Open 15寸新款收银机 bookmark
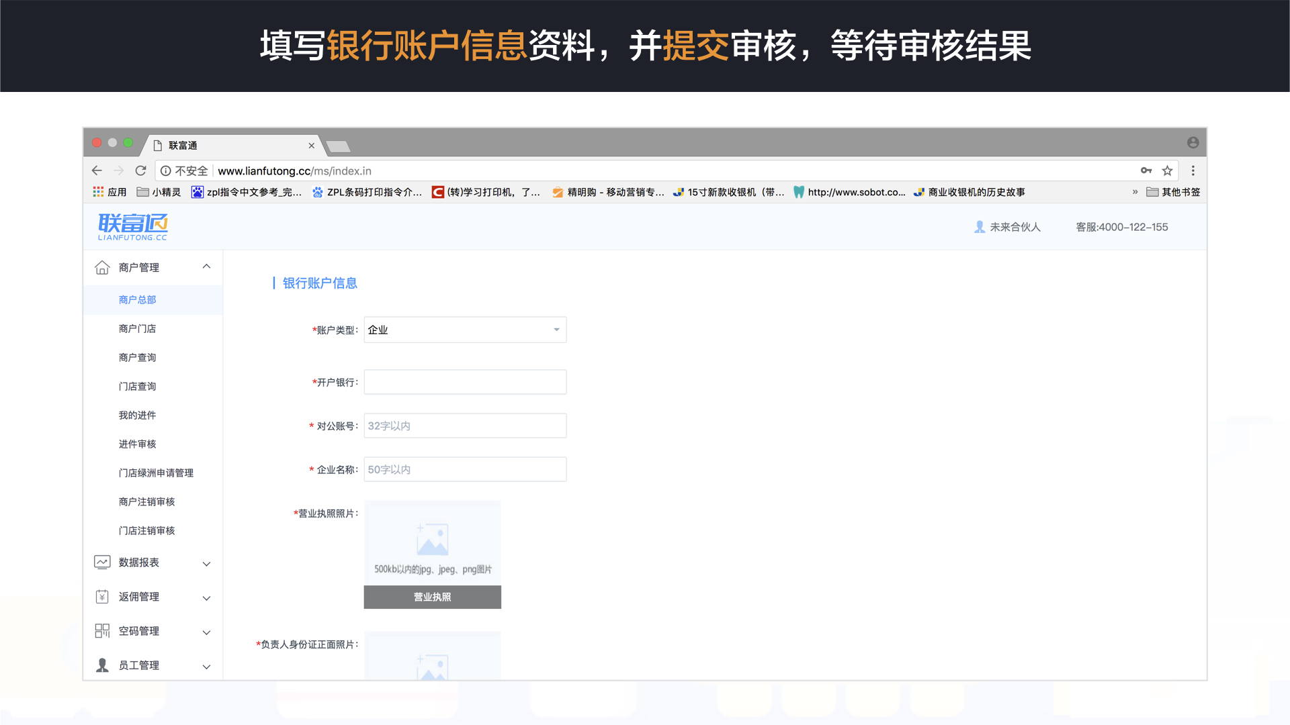The image size is (1290, 725). point(729,192)
